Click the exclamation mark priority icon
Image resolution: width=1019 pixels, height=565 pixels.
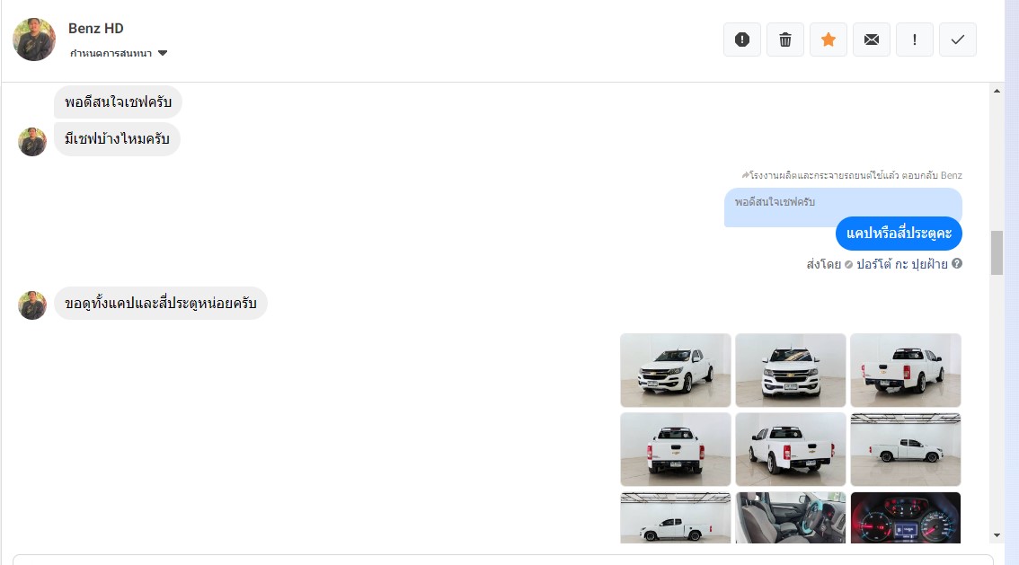[x=915, y=40]
